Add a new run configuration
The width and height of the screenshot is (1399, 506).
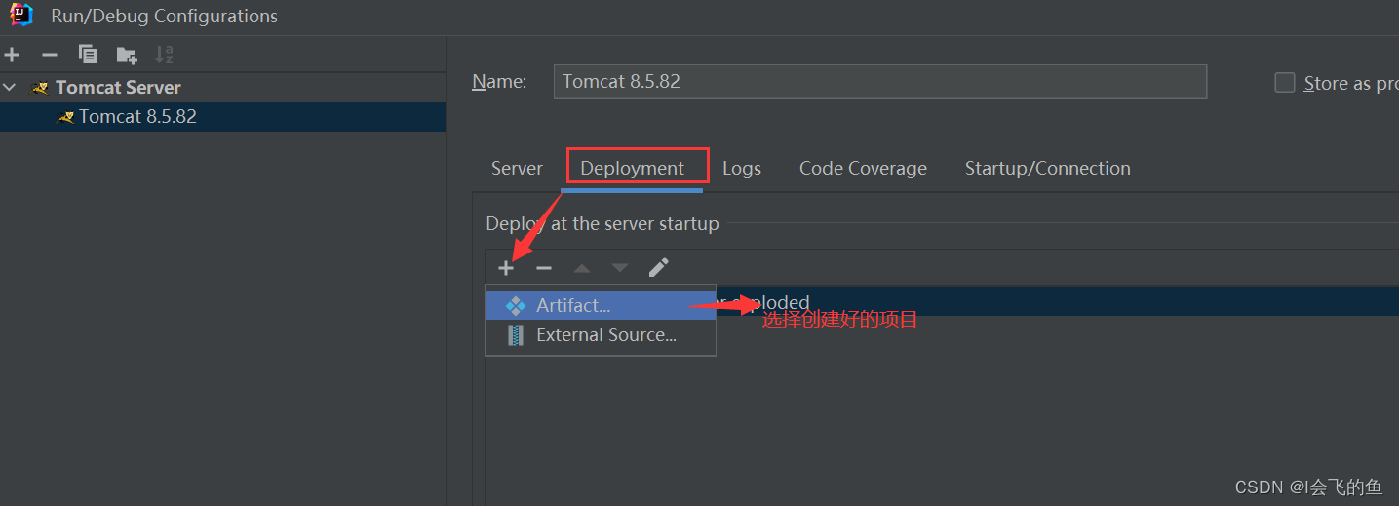tap(12, 55)
